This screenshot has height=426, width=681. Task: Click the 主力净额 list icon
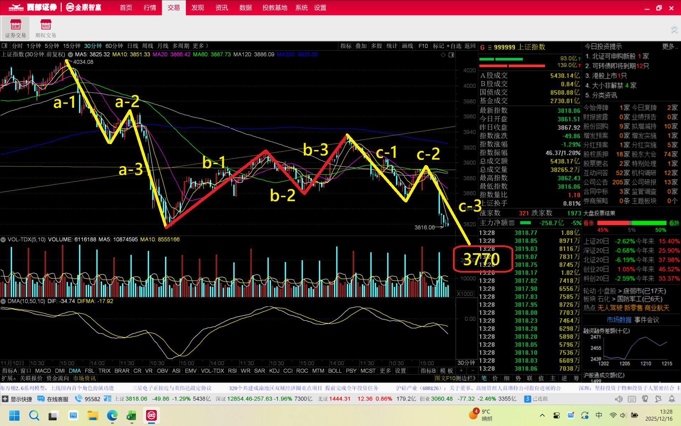[x=511, y=223]
